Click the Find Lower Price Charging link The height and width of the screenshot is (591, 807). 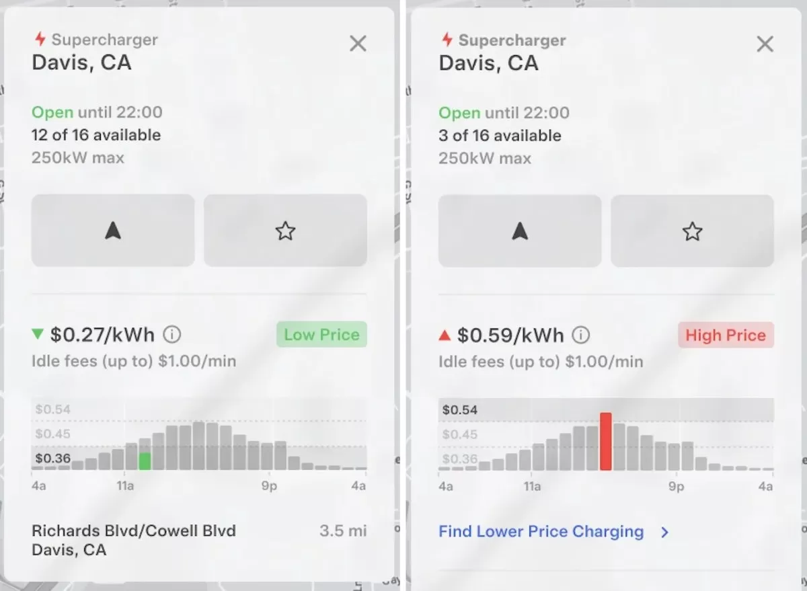tap(541, 532)
